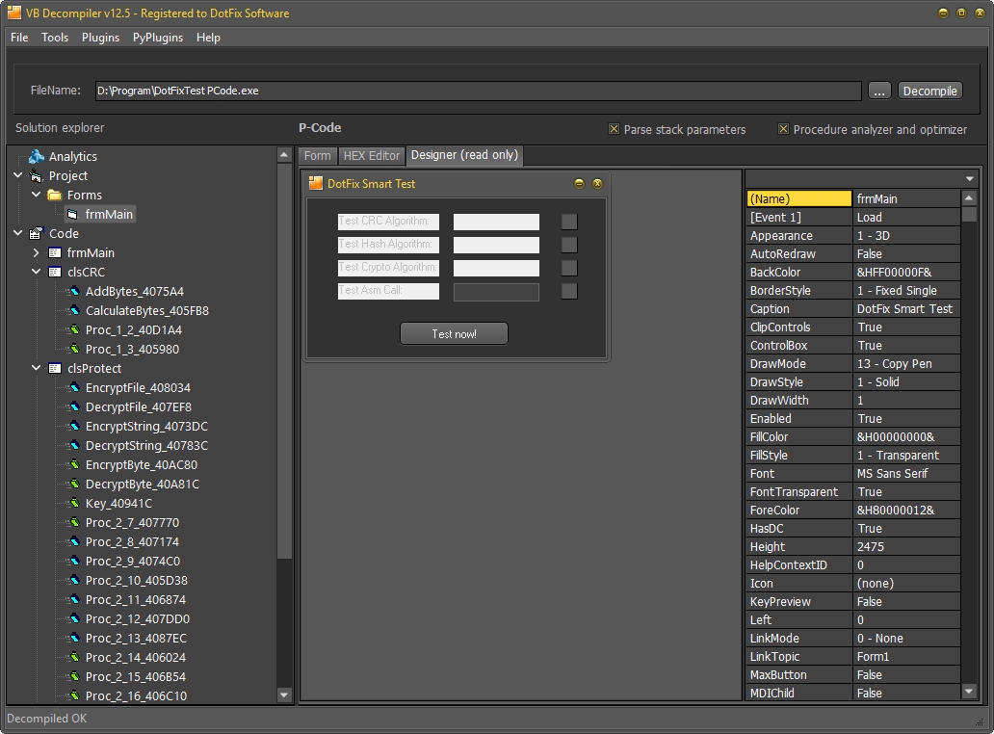Open the Tools menu

point(55,38)
